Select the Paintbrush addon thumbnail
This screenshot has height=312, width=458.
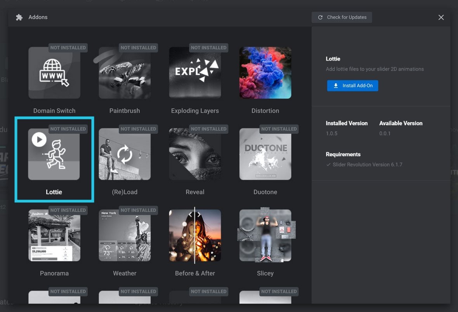click(125, 72)
